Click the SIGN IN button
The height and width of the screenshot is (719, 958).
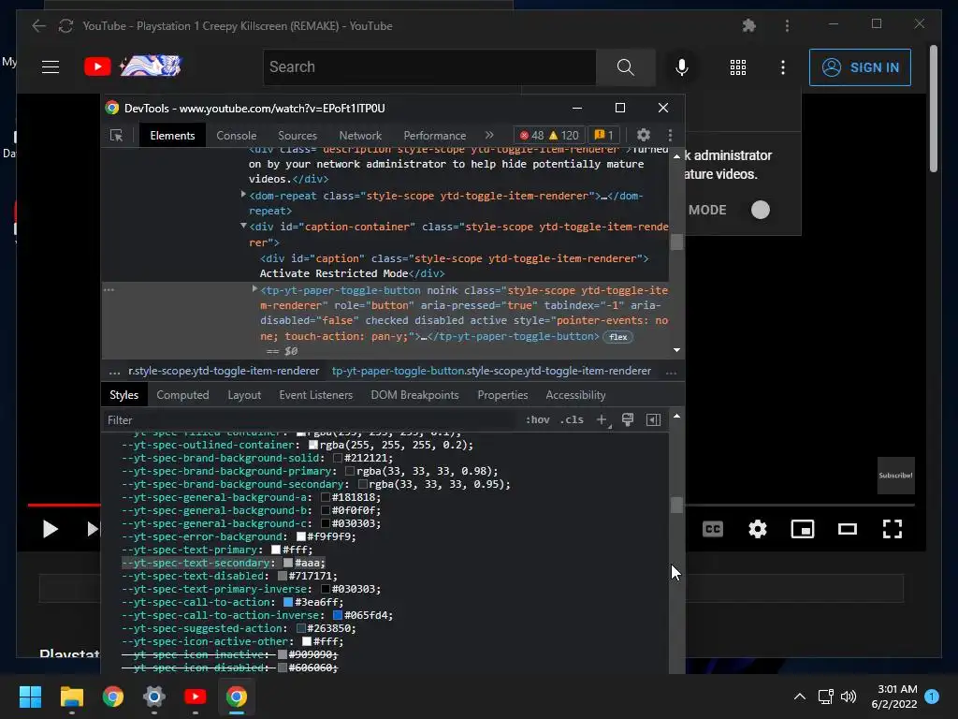click(860, 67)
